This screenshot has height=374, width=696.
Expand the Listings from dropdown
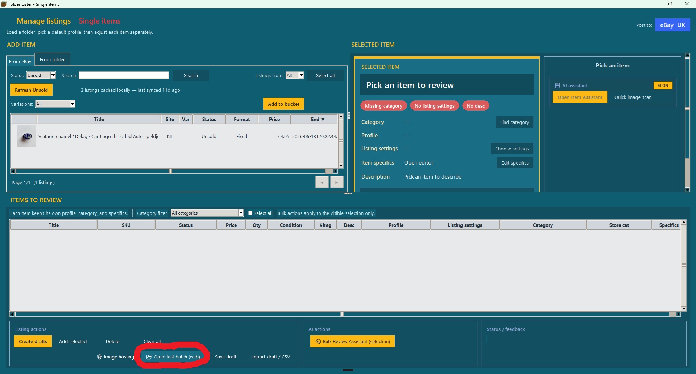[x=295, y=75]
